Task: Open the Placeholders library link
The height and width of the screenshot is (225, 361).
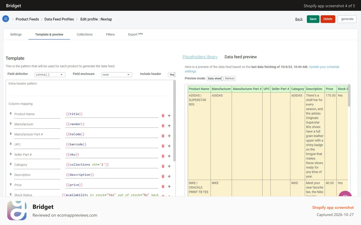Action: [x=200, y=57]
